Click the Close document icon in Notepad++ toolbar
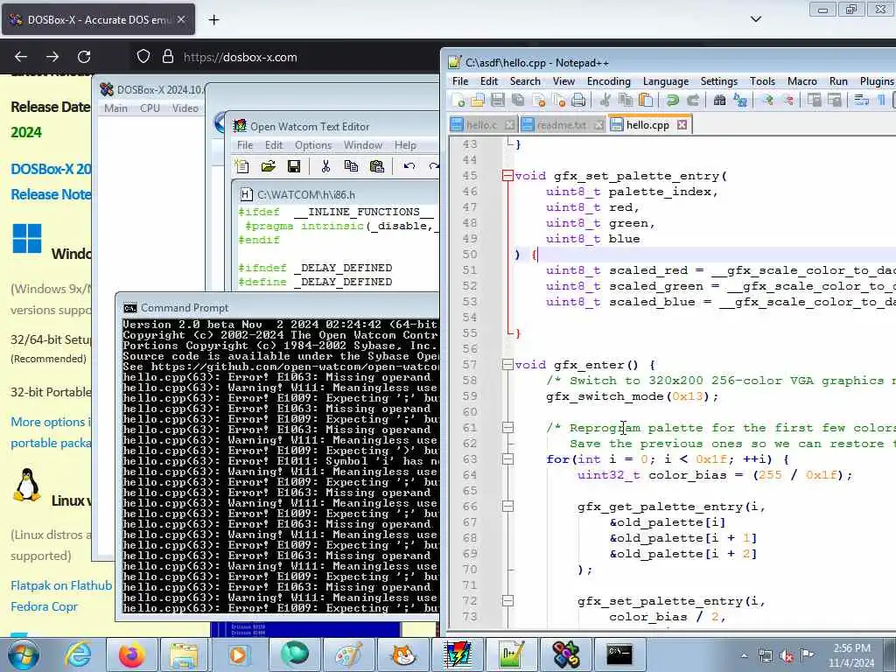 click(538, 101)
